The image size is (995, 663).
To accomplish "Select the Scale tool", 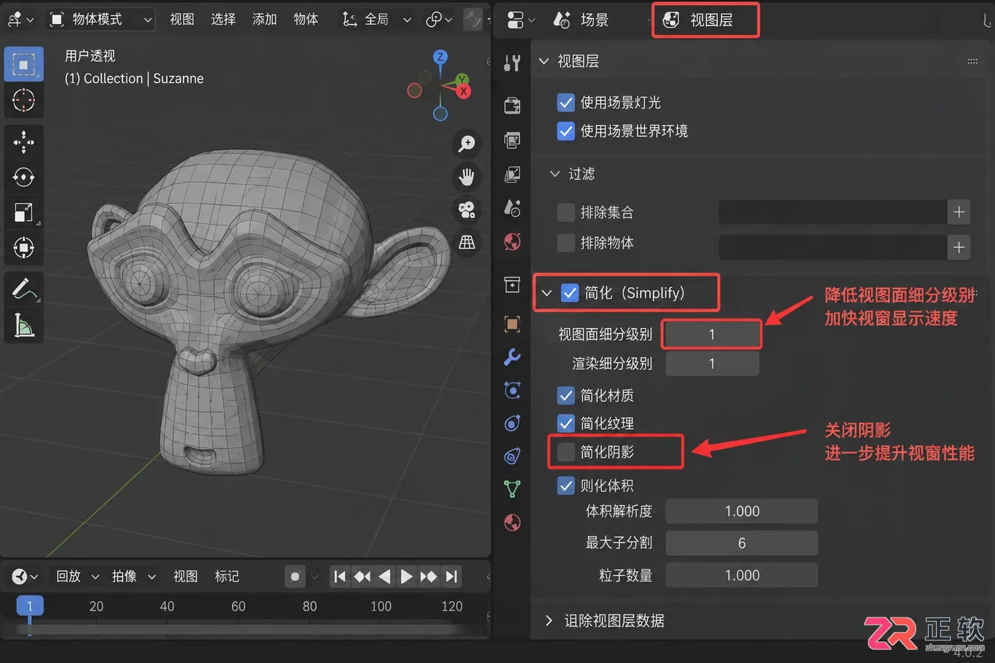I will pos(23,213).
